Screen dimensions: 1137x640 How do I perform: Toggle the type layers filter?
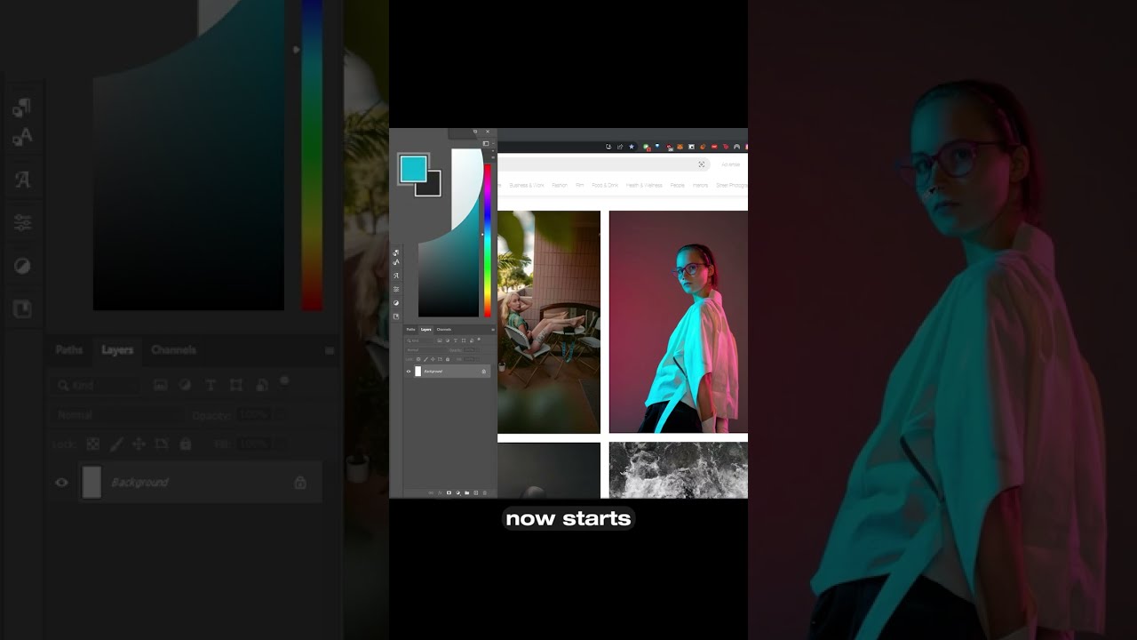[x=456, y=340]
